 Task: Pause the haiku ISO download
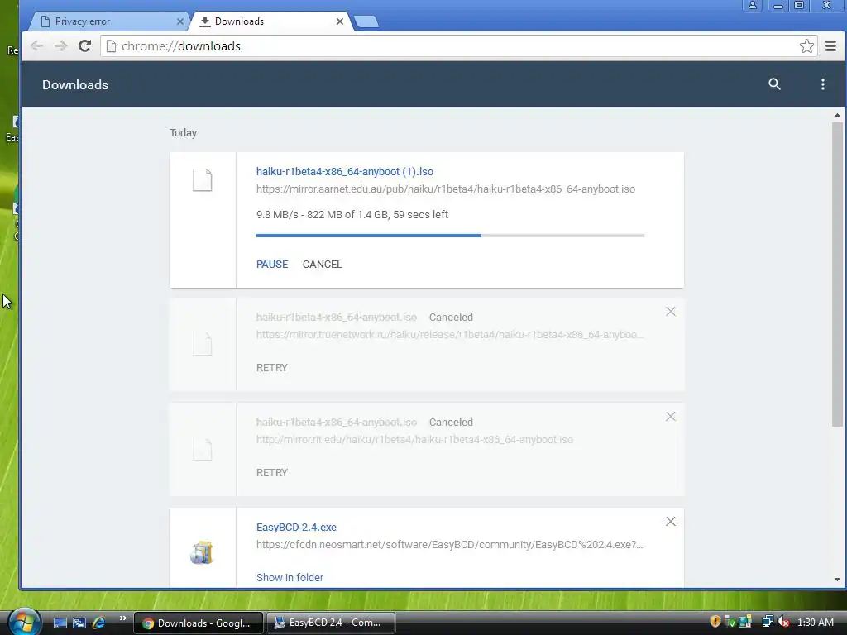[272, 264]
